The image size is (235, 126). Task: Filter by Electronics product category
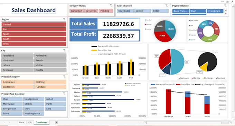17,87
